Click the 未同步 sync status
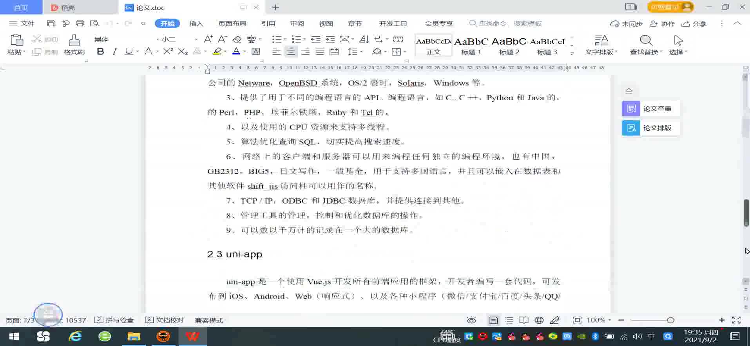The width and height of the screenshot is (750, 346). pos(626,23)
